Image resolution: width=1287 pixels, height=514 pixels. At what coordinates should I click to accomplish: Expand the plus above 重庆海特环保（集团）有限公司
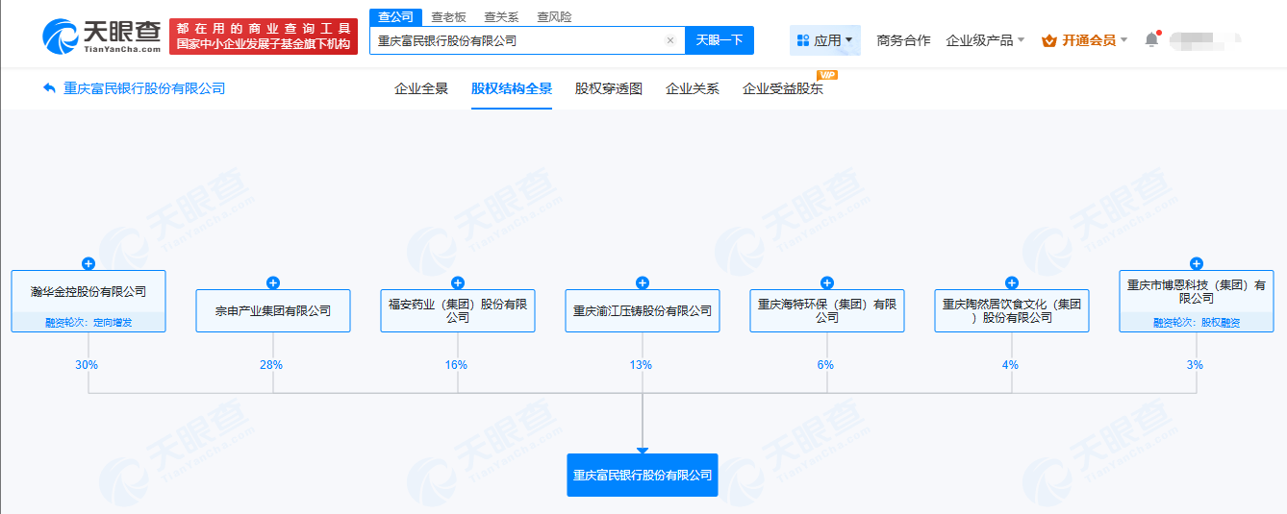click(x=827, y=282)
